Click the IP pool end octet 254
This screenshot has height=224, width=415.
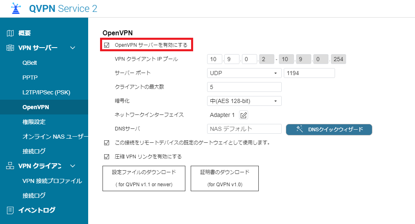click(x=338, y=59)
